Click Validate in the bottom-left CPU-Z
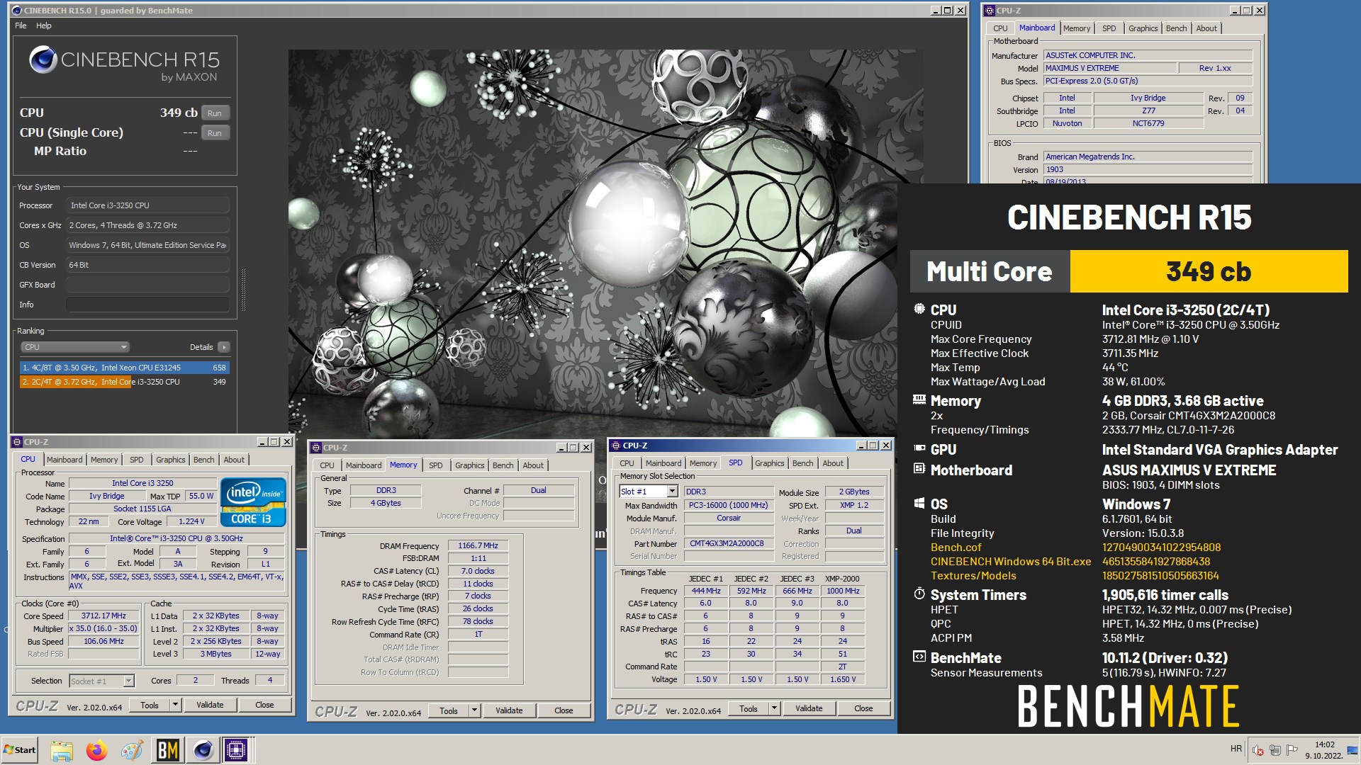The image size is (1361, 765). [x=210, y=705]
